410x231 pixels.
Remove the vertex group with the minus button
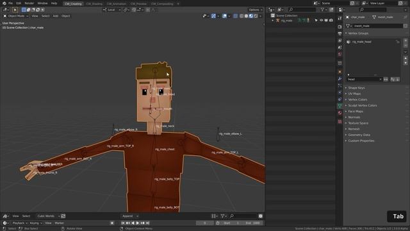[x=406, y=46]
